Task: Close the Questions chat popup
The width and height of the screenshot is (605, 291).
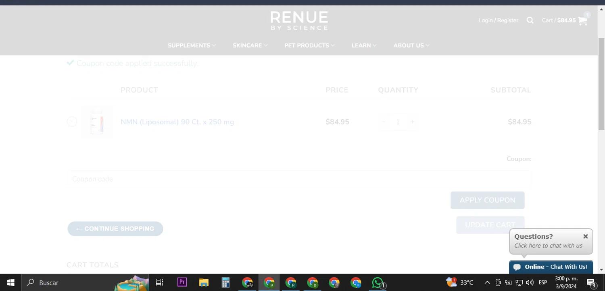Action: coord(585,236)
